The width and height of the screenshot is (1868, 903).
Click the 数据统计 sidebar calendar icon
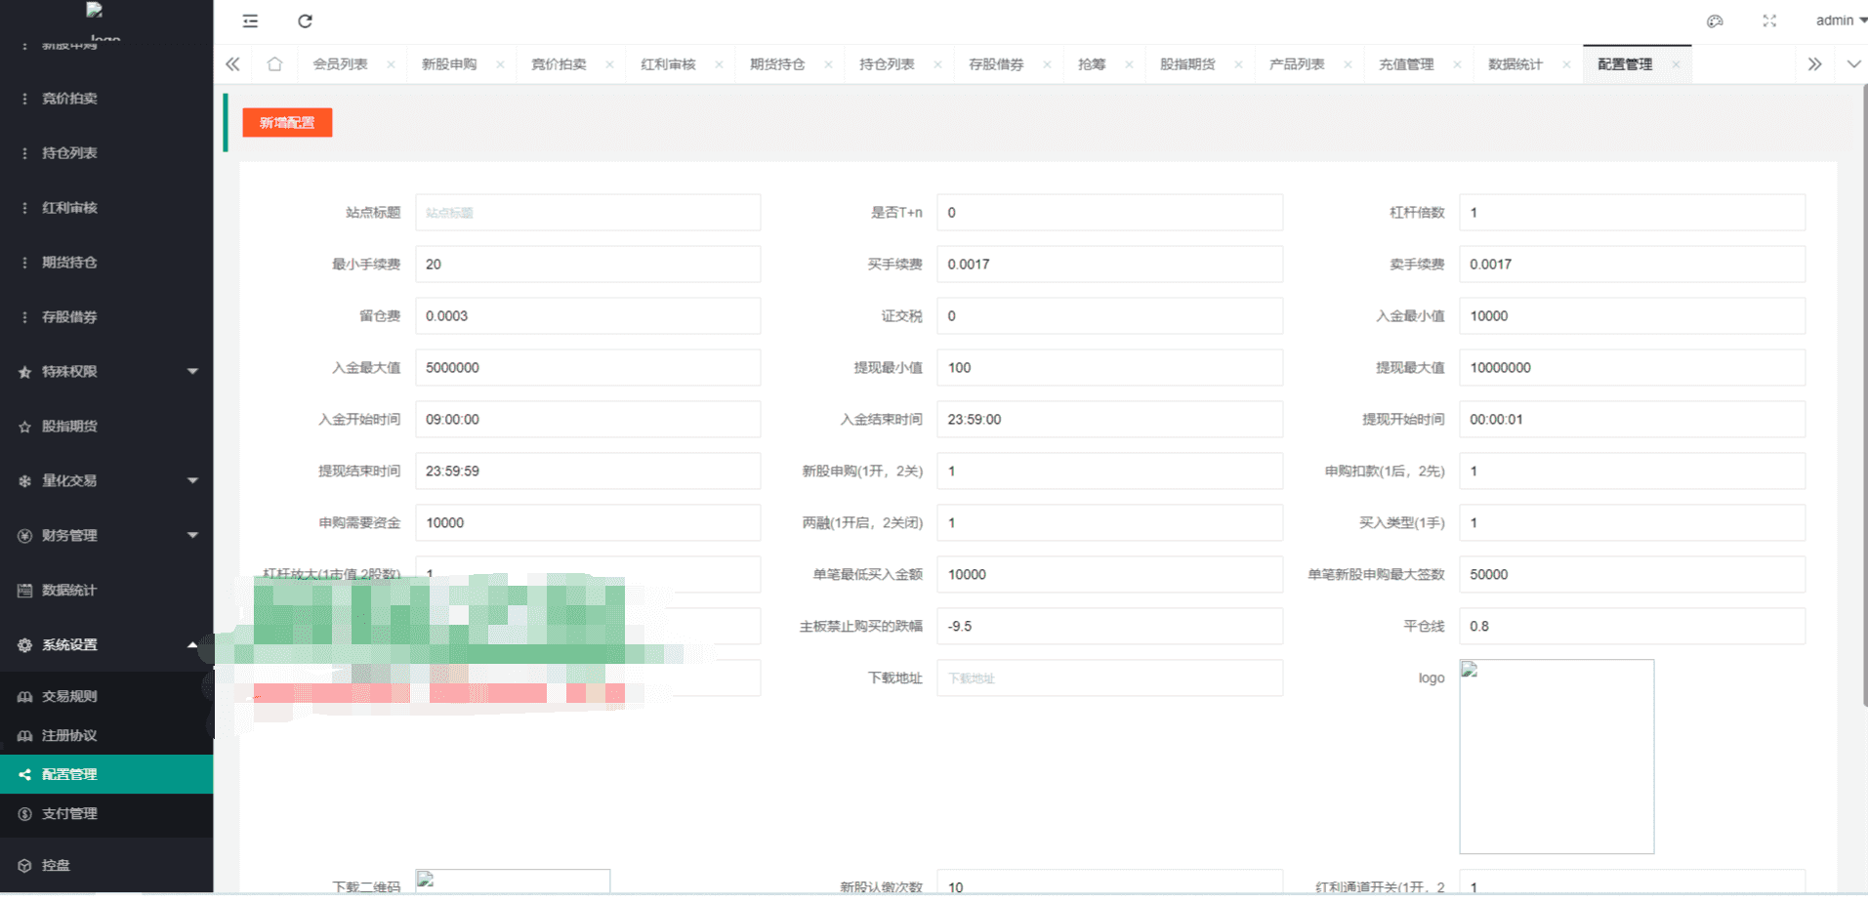pos(24,591)
